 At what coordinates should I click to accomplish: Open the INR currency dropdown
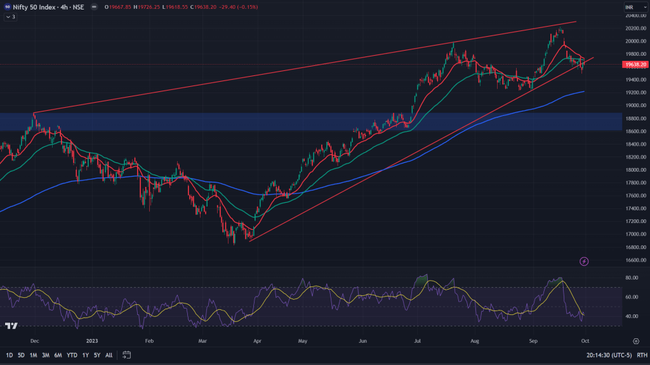pos(630,8)
